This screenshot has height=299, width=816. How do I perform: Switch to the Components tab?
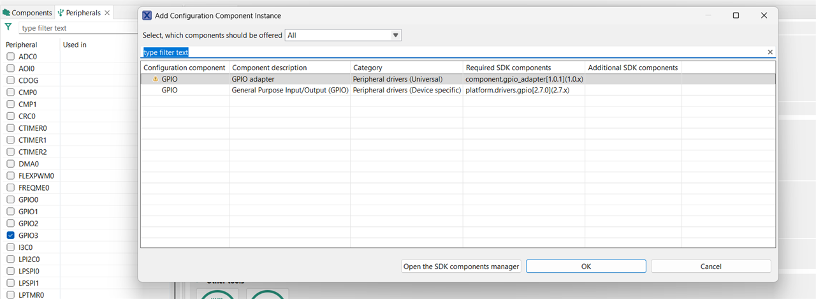coord(27,13)
